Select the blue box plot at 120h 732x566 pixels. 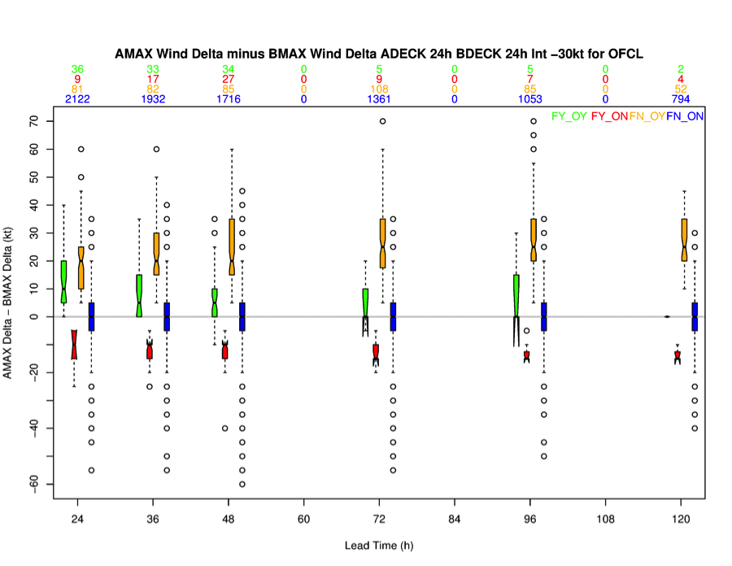click(x=694, y=316)
